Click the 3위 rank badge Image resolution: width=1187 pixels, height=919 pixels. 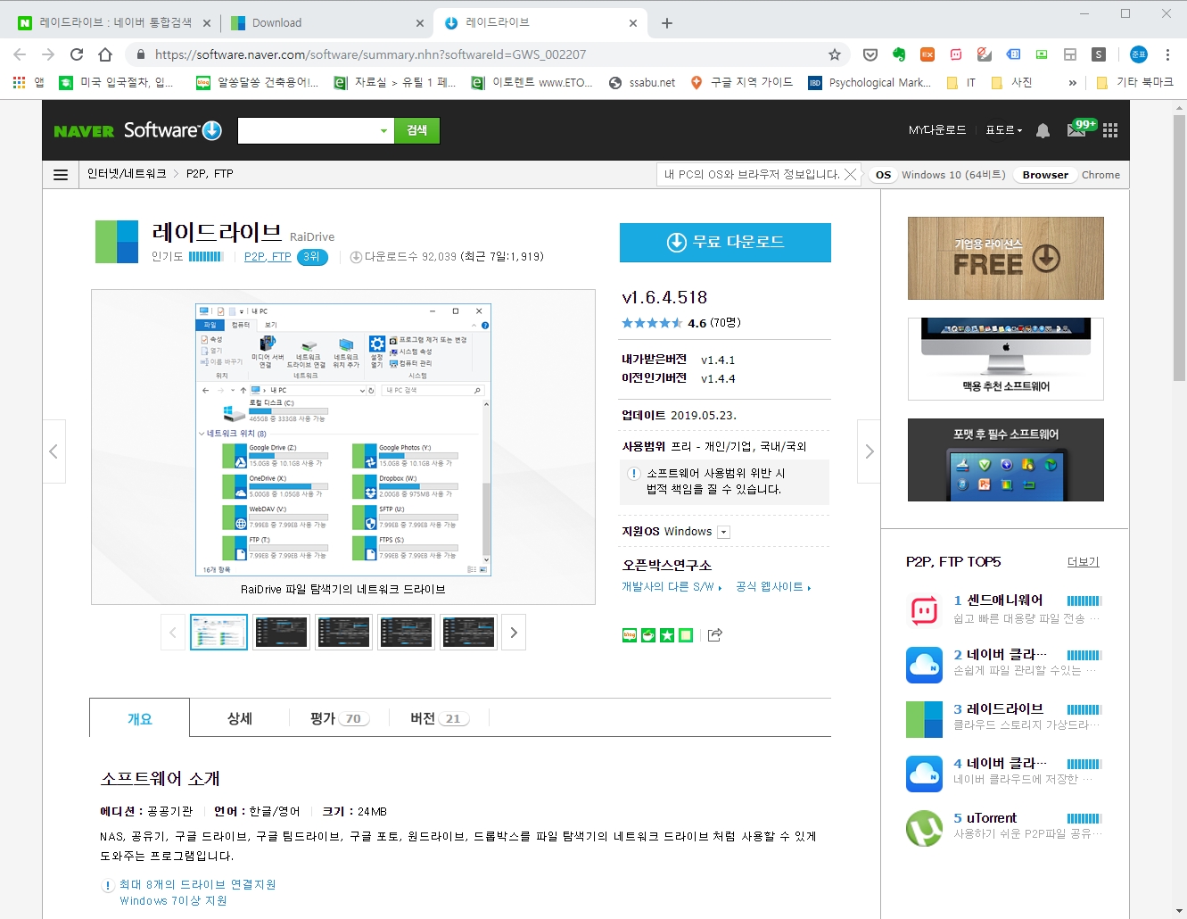point(312,257)
